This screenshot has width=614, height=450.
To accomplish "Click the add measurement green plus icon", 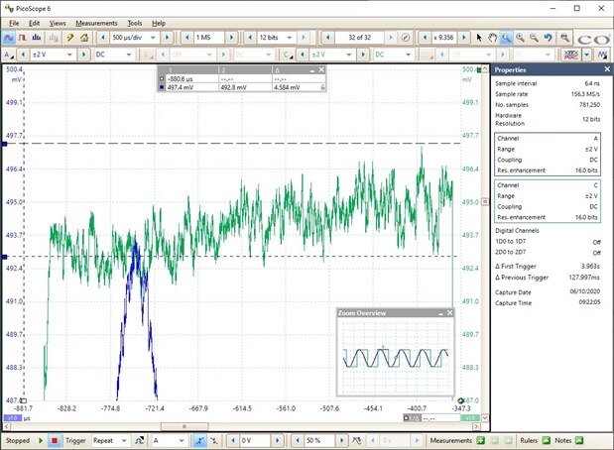I will pos(481,440).
